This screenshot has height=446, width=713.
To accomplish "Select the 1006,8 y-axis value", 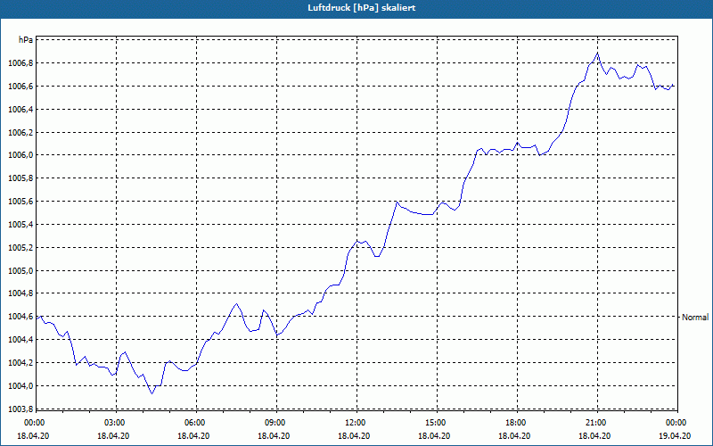I will point(20,62).
